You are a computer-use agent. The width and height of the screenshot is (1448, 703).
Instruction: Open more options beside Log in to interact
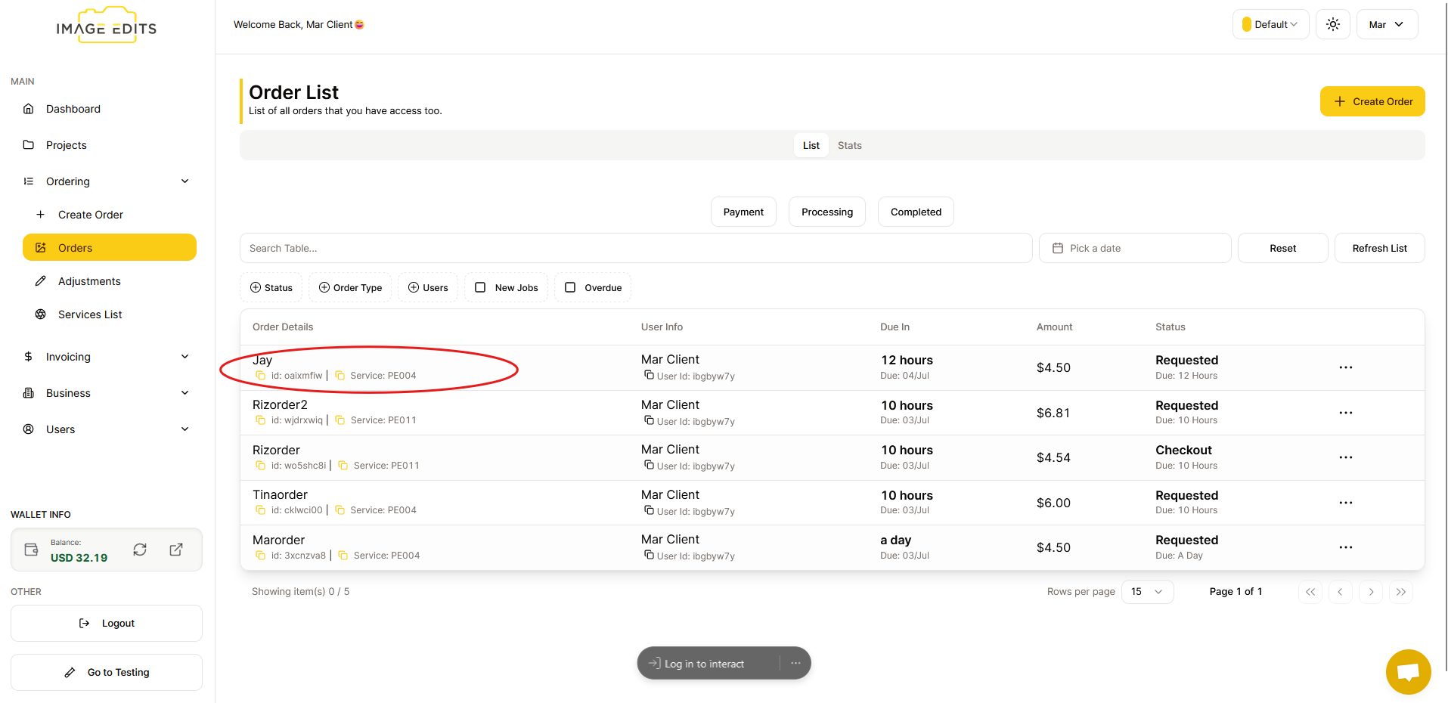(795, 663)
